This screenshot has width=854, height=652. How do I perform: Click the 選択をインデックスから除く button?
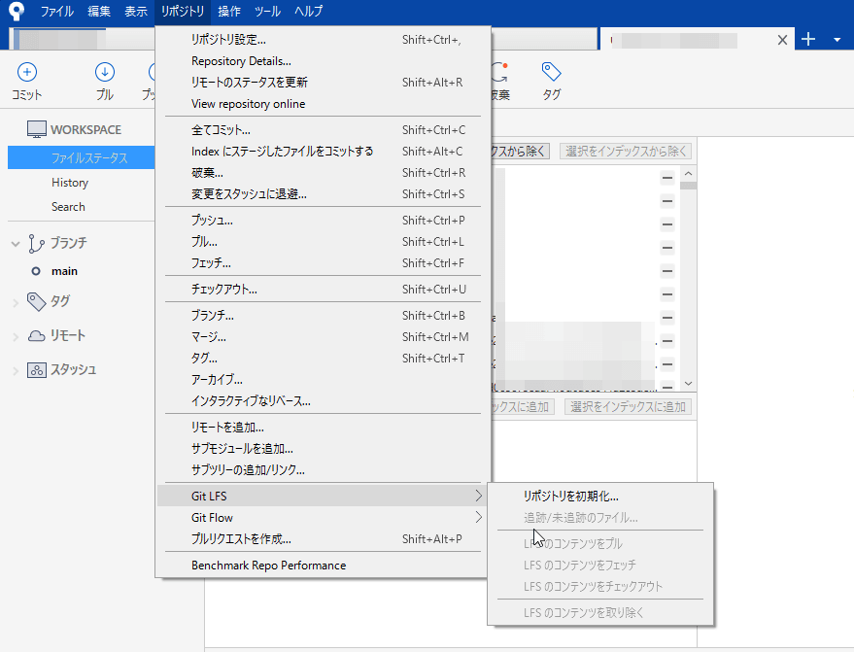(x=625, y=151)
